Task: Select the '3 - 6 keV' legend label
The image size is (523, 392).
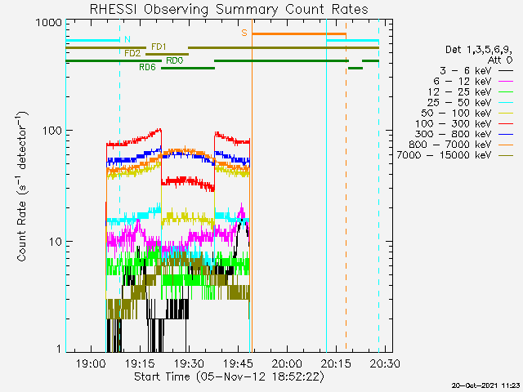Action: [465, 71]
